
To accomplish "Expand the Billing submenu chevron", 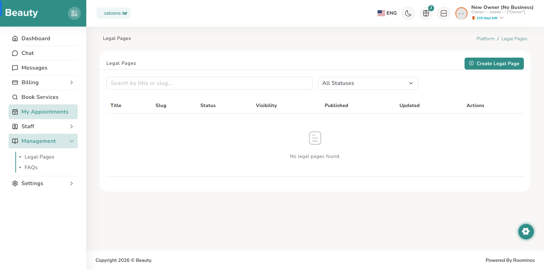I will [72, 82].
